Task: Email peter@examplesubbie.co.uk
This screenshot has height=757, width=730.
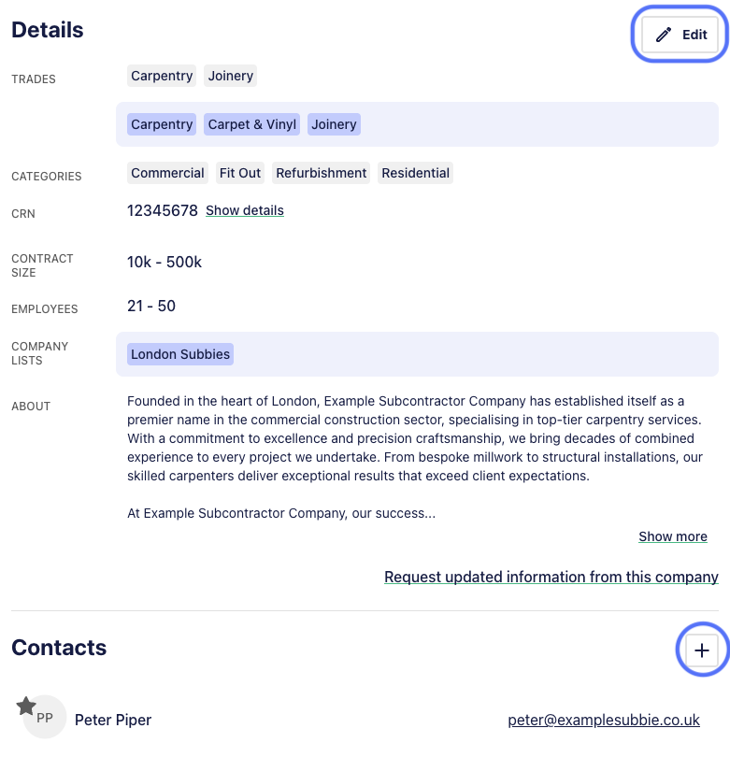Action: (x=604, y=720)
